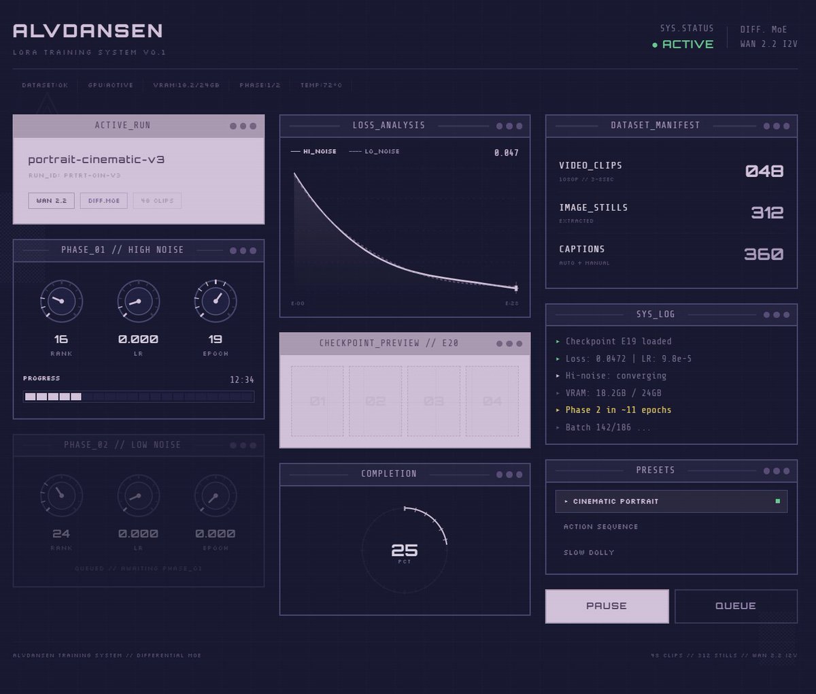Click the bullet arrow beside 'Phase 2 in ~11 epochs'
This screenshot has height=694, width=816.
pos(558,410)
